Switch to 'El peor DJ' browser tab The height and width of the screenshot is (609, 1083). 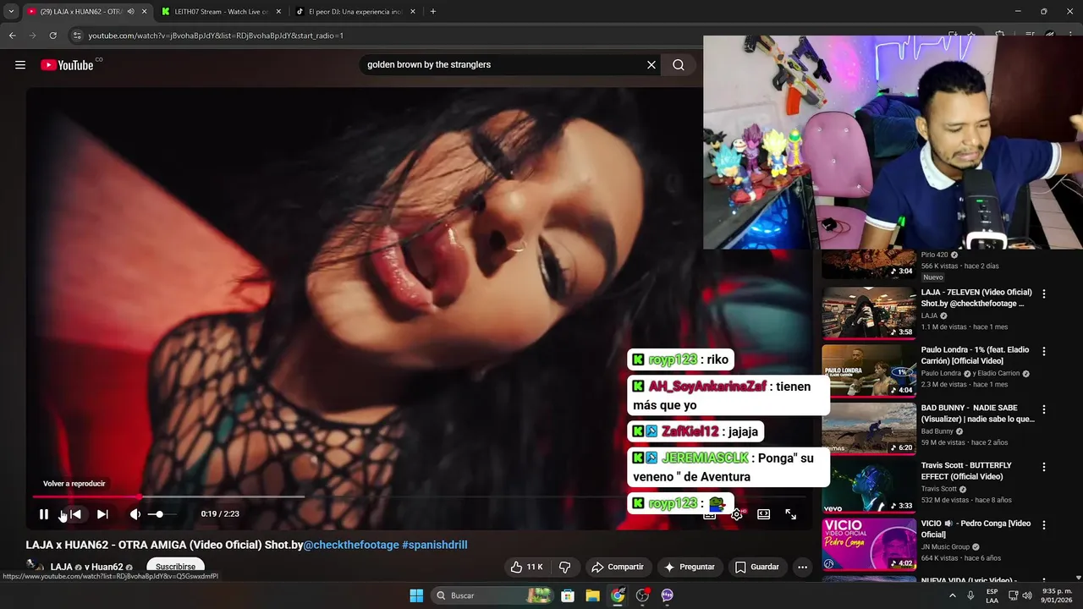(355, 12)
